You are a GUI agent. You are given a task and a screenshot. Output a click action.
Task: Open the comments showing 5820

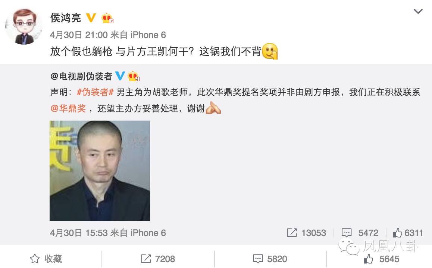click(270, 259)
